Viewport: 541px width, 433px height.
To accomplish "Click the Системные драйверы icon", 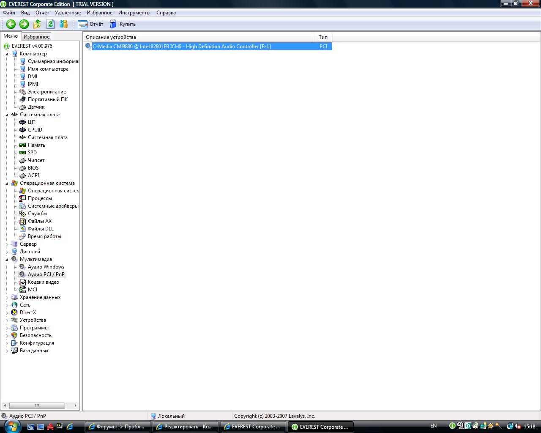I will coord(23,206).
